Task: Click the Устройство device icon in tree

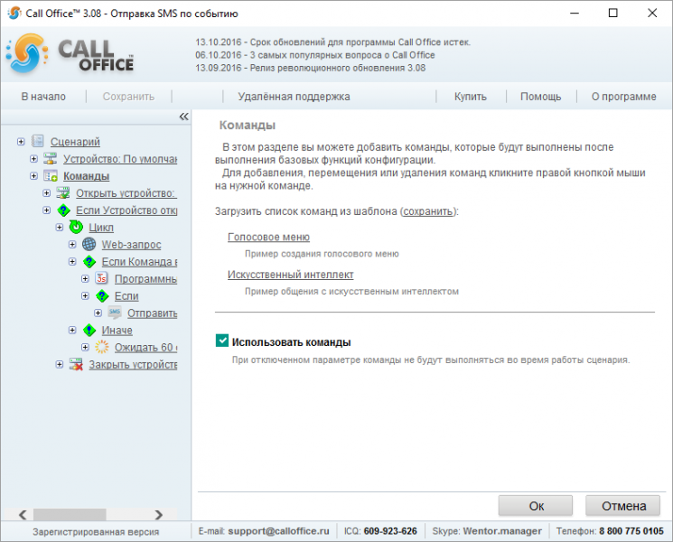Action: (x=51, y=158)
